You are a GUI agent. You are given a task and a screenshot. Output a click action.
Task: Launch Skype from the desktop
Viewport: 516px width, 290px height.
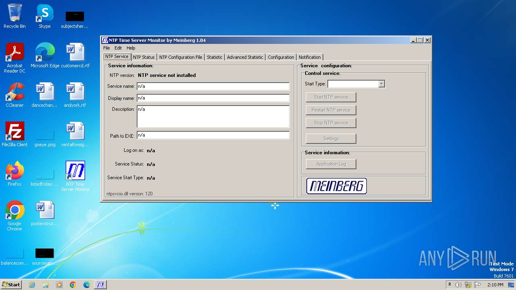click(x=44, y=16)
